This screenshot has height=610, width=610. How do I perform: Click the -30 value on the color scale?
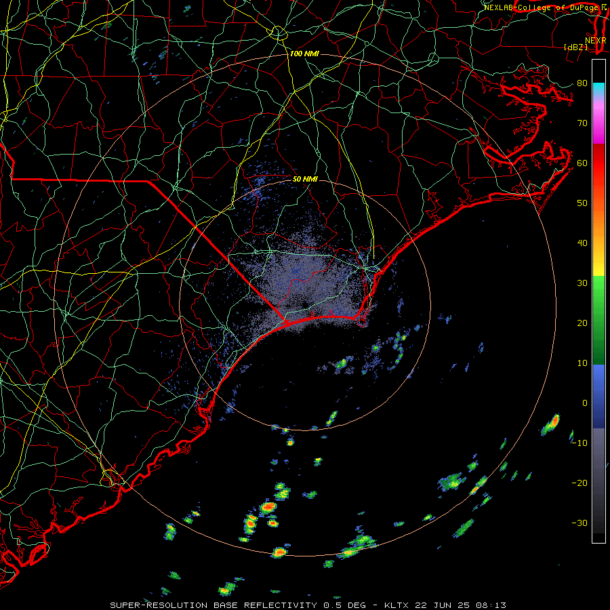point(579,523)
